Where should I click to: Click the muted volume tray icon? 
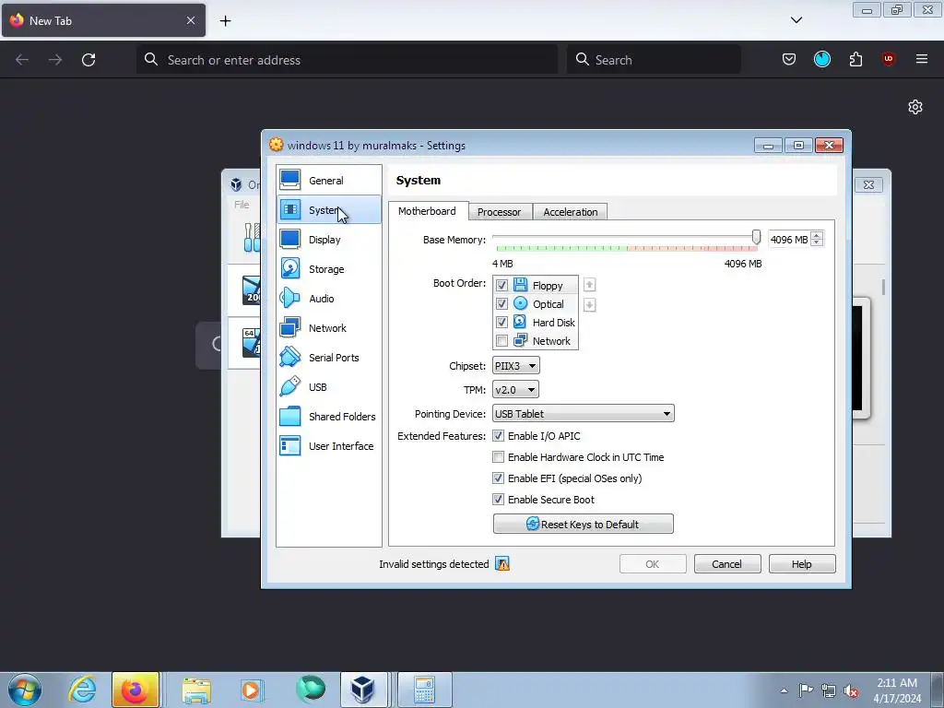pos(851,690)
